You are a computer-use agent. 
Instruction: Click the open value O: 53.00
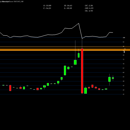pyautogui.click(x=47, y=6)
